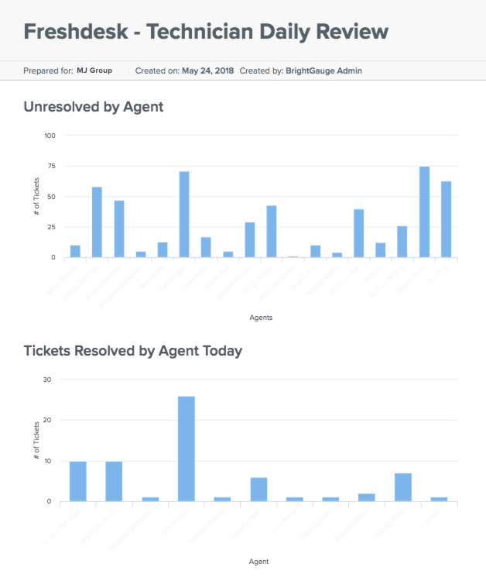Image resolution: width=486 pixels, height=588 pixels.
Task: Click the "0" y-axis value on the Tickets Resolved chart
Action: [x=49, y=501]
